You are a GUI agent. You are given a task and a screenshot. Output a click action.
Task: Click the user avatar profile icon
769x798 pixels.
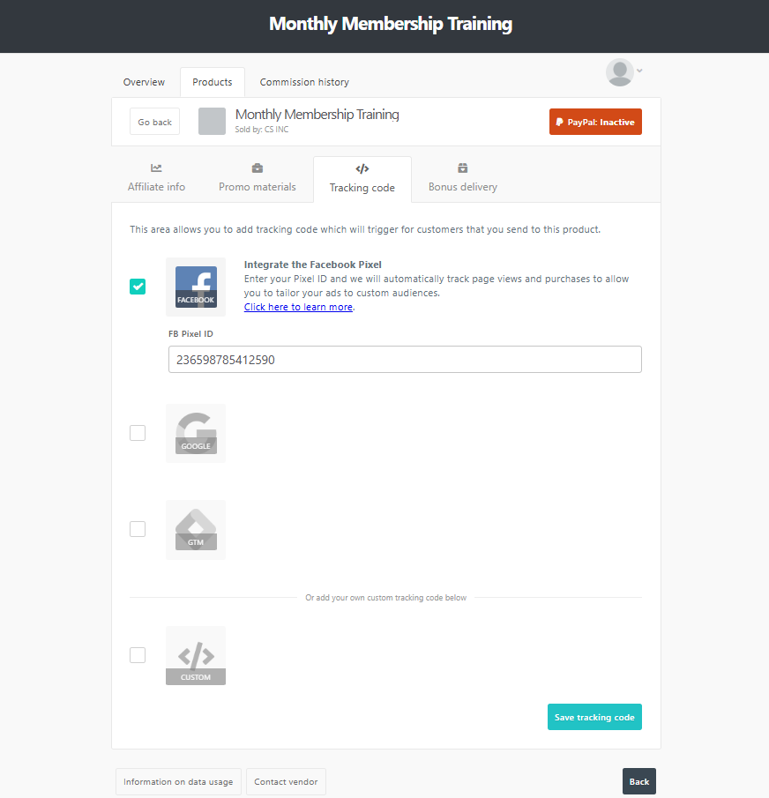[619, 72]
